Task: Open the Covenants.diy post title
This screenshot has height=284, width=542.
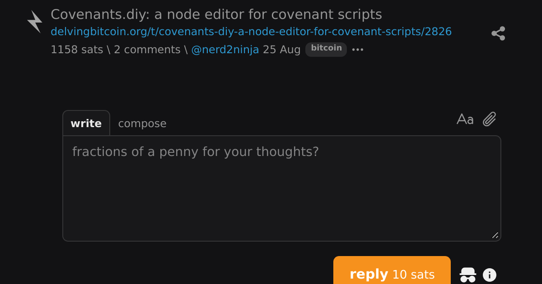Action: pyautogui.click(x=216, y=15)
